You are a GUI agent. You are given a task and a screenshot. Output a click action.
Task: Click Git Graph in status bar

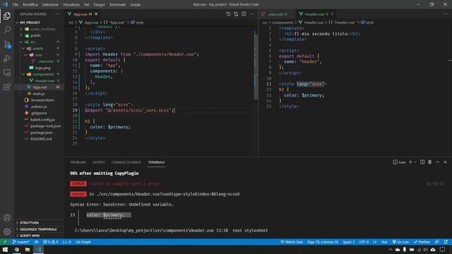[x=83, y=242]
